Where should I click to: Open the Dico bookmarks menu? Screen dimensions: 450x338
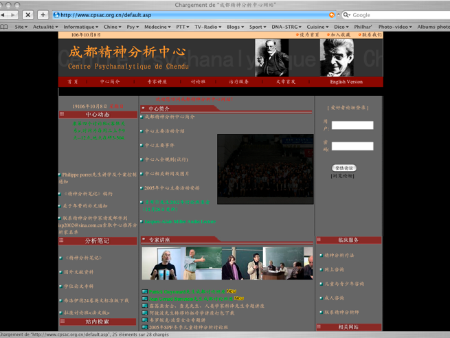(x=341, y=27)
